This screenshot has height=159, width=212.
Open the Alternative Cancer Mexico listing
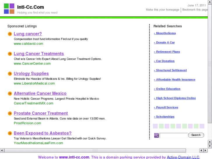(40, 94)
